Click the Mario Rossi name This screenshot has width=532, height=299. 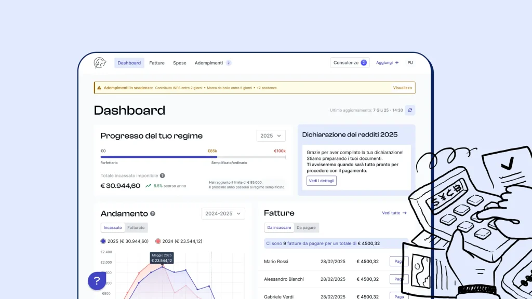click(x=276, y=262)
